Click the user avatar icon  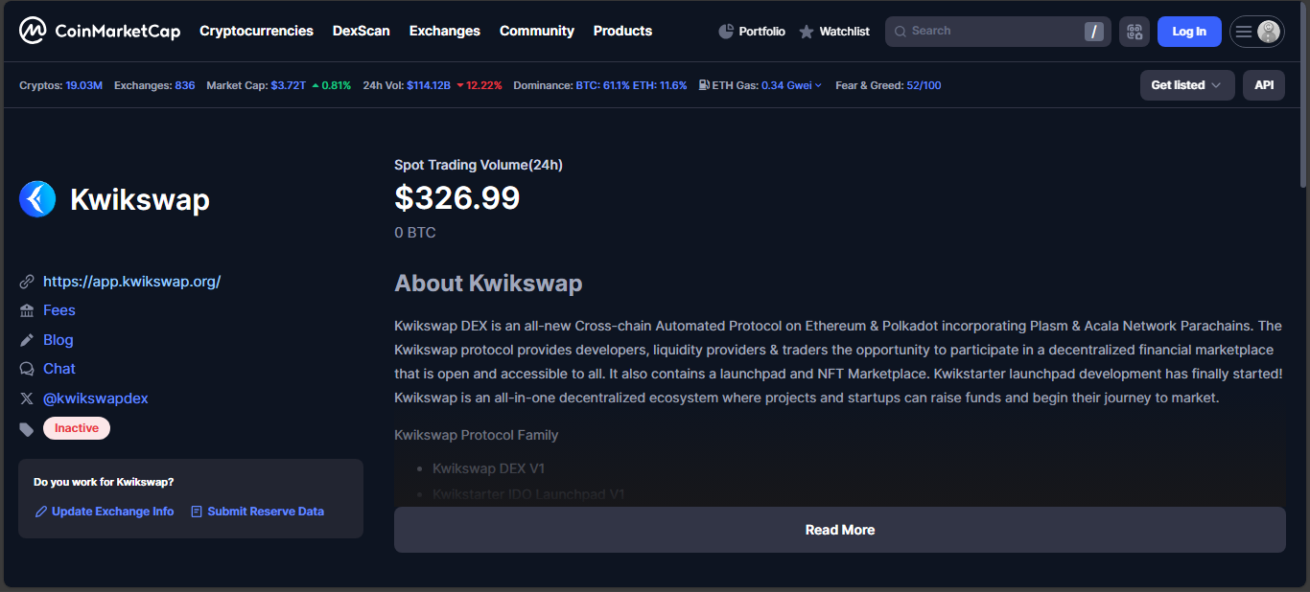[1269, 32]
